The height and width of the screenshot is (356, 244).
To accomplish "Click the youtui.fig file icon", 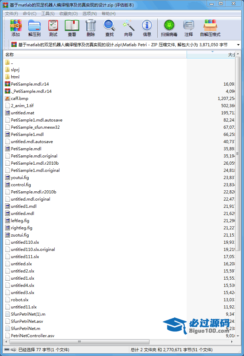I will click(x=8, y=178).
